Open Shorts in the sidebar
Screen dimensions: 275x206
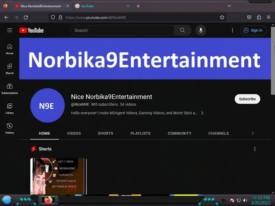(x=10, y=69)
